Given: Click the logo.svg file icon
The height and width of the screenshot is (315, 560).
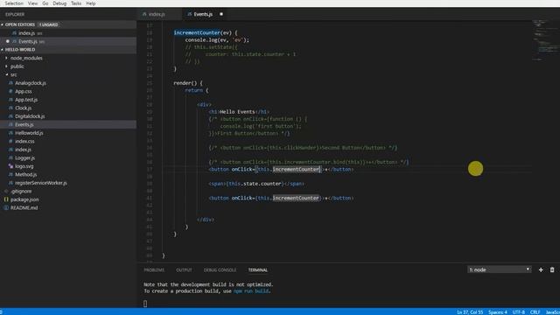Looking at the screenshot, I should pyautogui.click(x=10, y=166).
